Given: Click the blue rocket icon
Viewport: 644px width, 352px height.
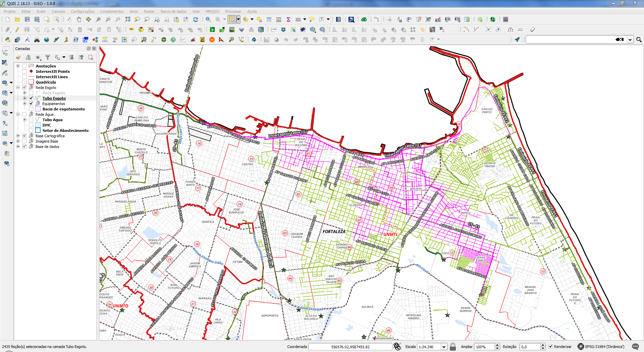Looking at the screenshot, I should pos(517,40).
